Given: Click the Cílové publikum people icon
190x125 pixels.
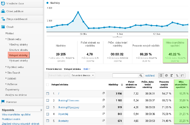Looking at the screenshot, I should 3,11.
